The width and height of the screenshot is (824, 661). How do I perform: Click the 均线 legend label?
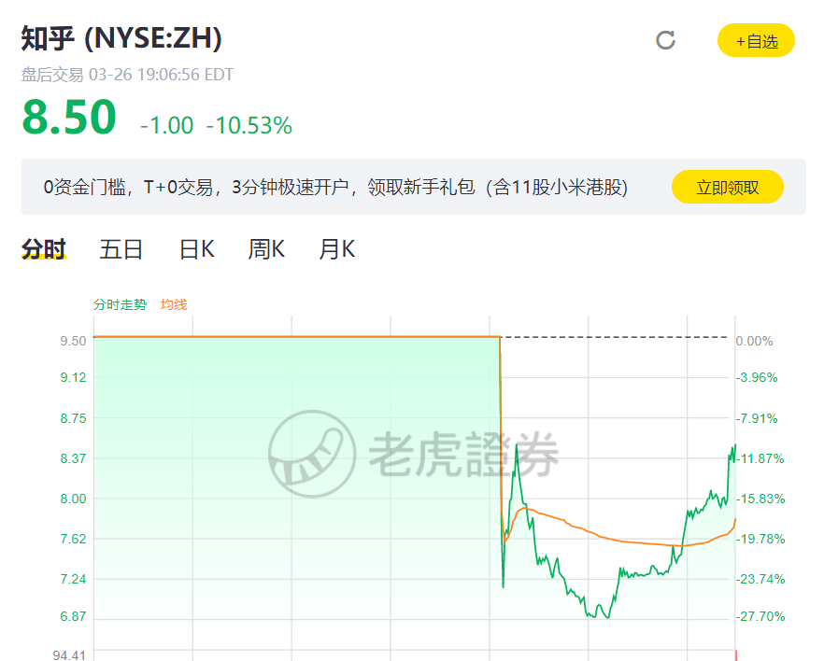point(174,304)
